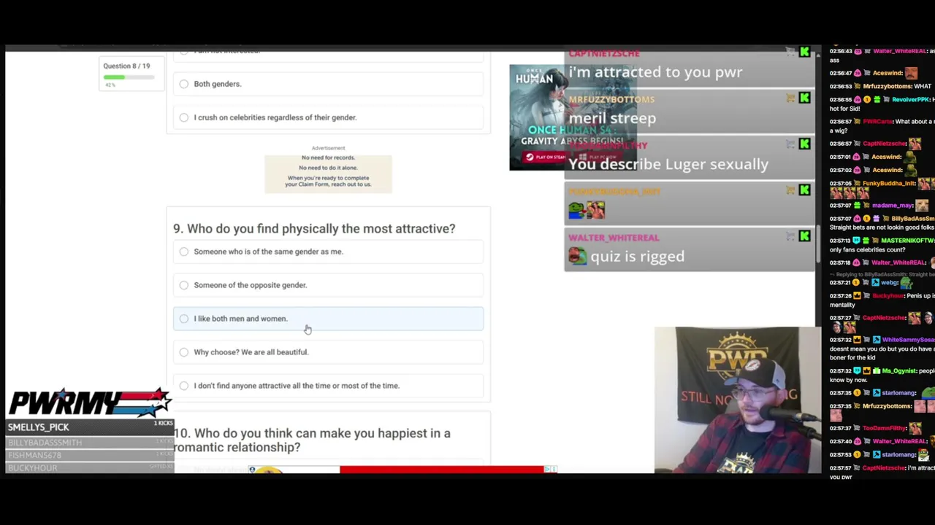This screenshot has height=525, width=935.
Task: Click Kick logo on Walter_WhiteREAL overlay message
Action: (x=804, y=236)
